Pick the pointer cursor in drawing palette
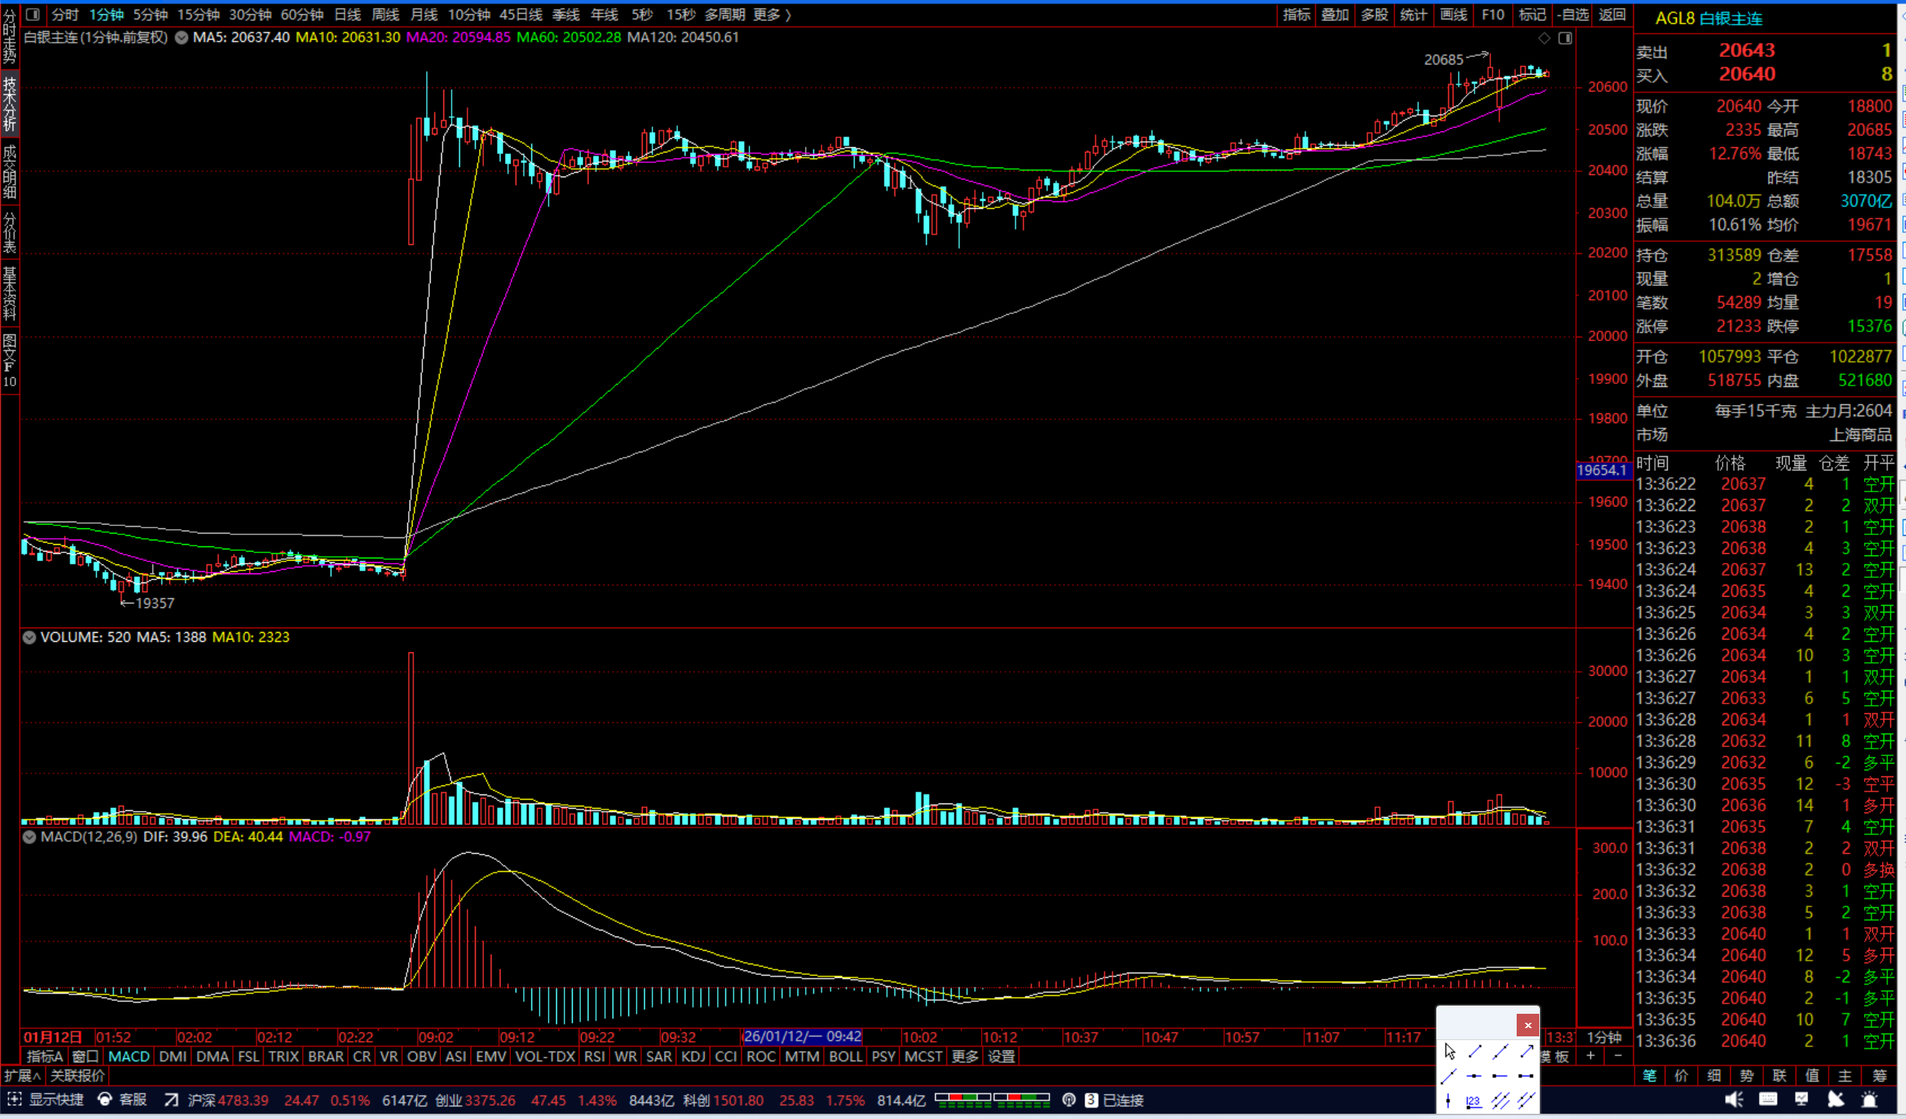The height and width of the screenshot is (1119, 1906). [1449, 1051]
